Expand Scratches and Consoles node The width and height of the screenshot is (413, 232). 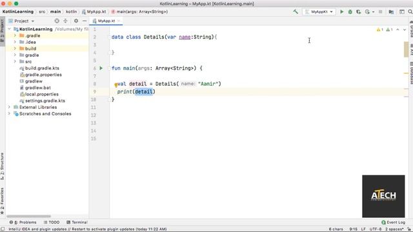(x=9, y=113)
